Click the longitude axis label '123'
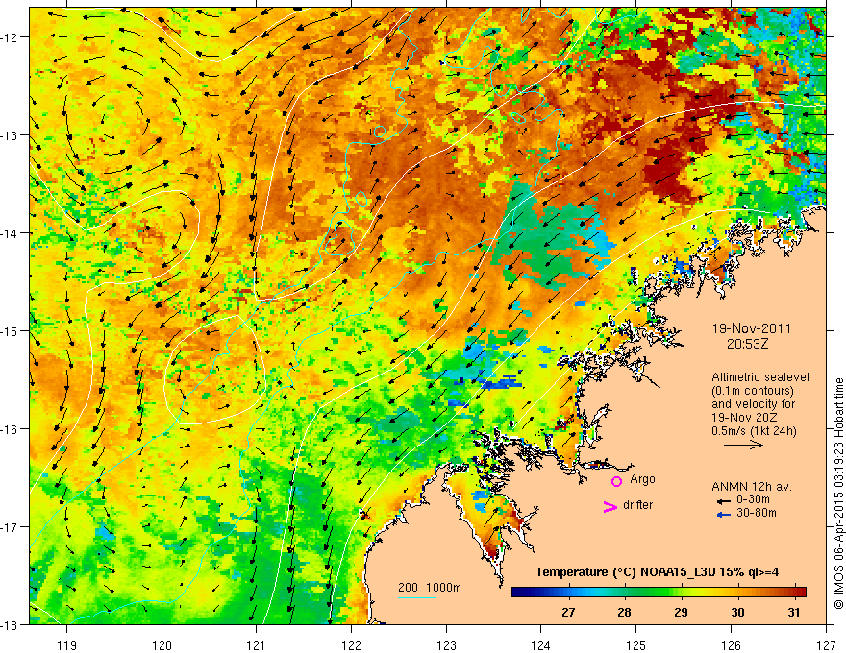The width and height of the screenshot is (846, 653). point(446,645)
